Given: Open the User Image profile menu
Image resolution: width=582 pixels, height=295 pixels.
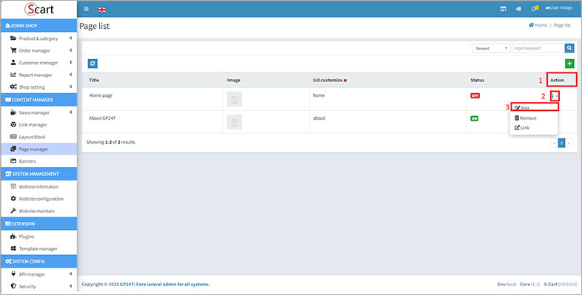Looking at the screenshot, I should pyautogui.click(x=558, y=8).
